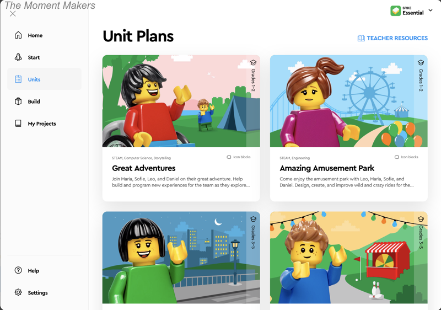Select the My Projects menu label
This screenshot has height=310, width=441.
(x=42, y=124)
